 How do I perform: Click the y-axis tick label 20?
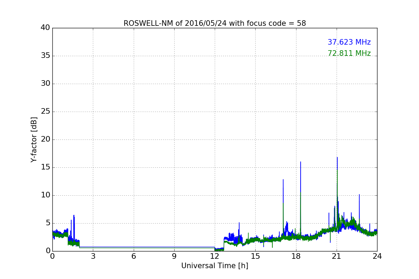[45, 139]
